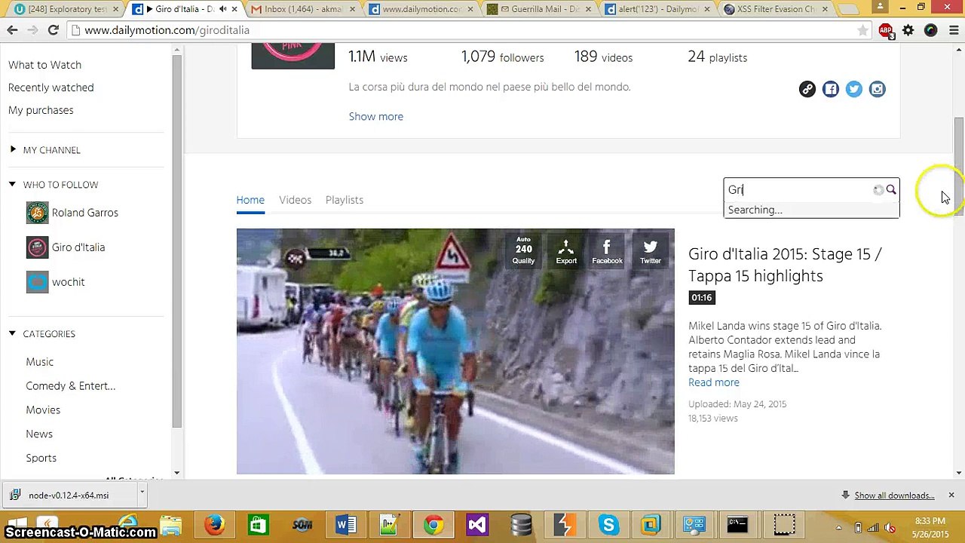Click the Roland Garros channel avatar
Screen dimensions: 965x543
[x=37, y=213]
